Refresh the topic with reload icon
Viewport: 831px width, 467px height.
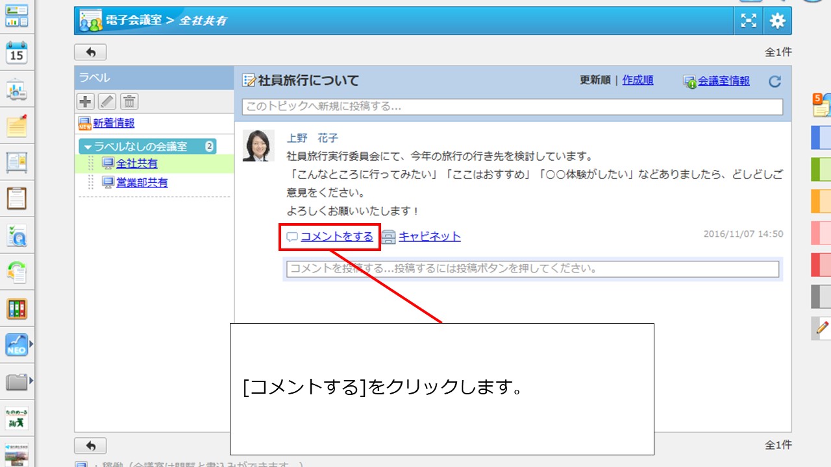tap(775, 82)
